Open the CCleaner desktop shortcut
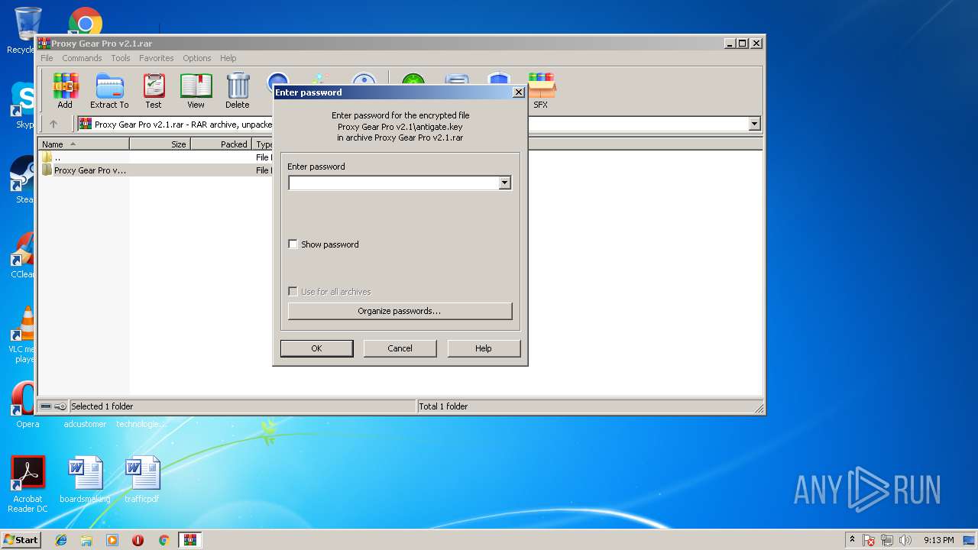The image size is (978, 550). click(x=23, y=256)
